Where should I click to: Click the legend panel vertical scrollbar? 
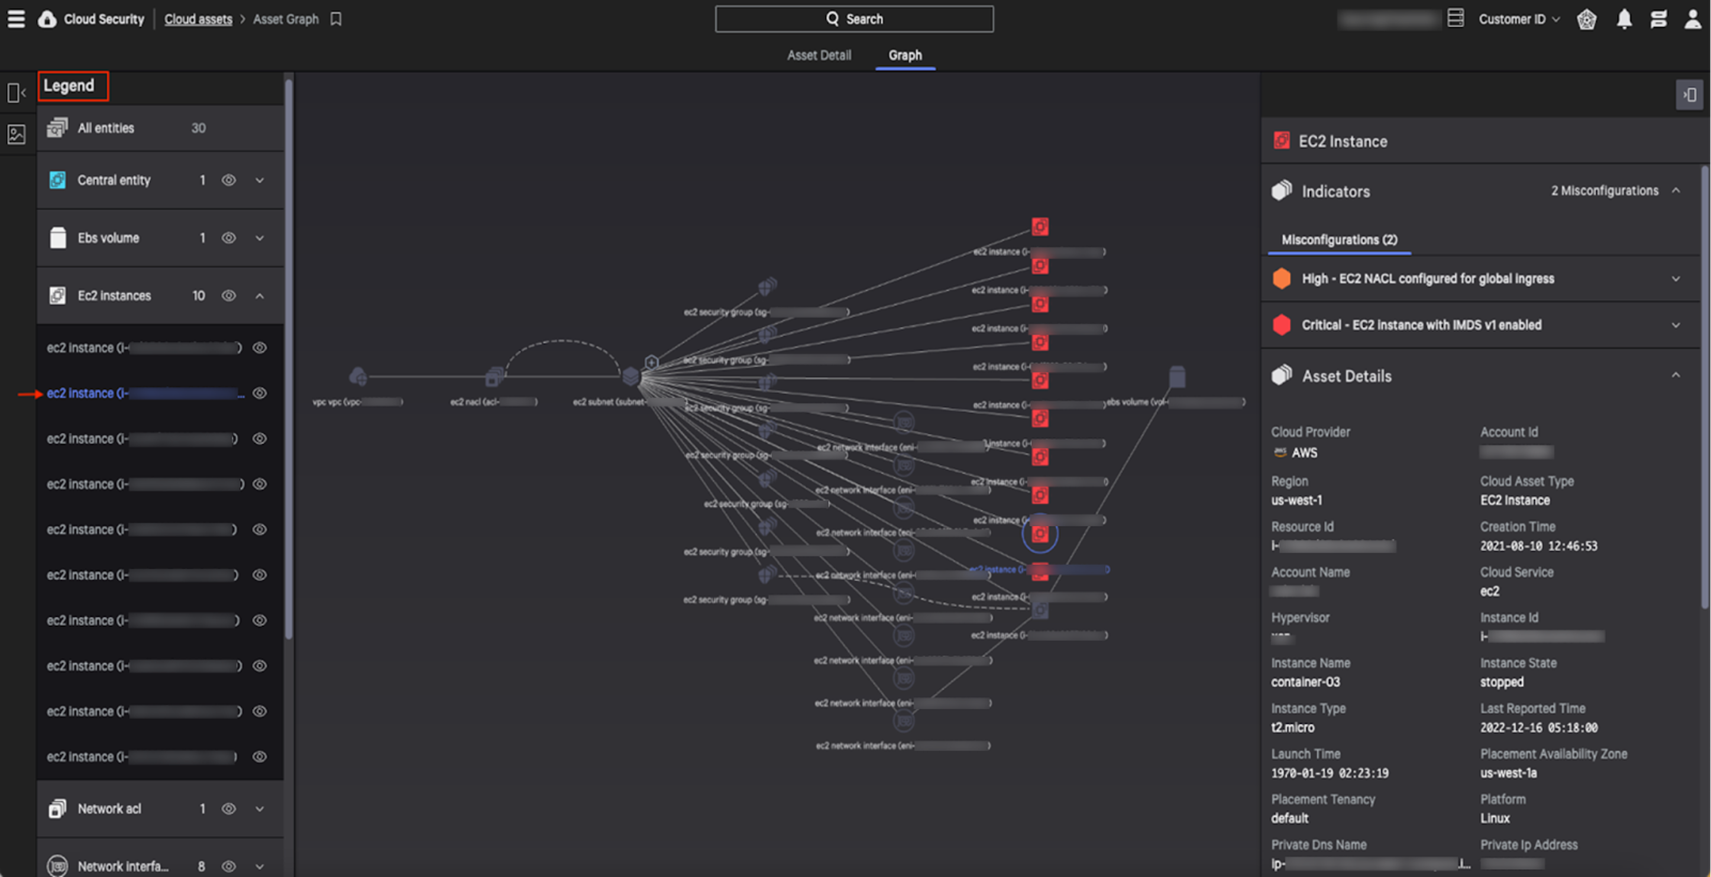(x=288, y=358)
